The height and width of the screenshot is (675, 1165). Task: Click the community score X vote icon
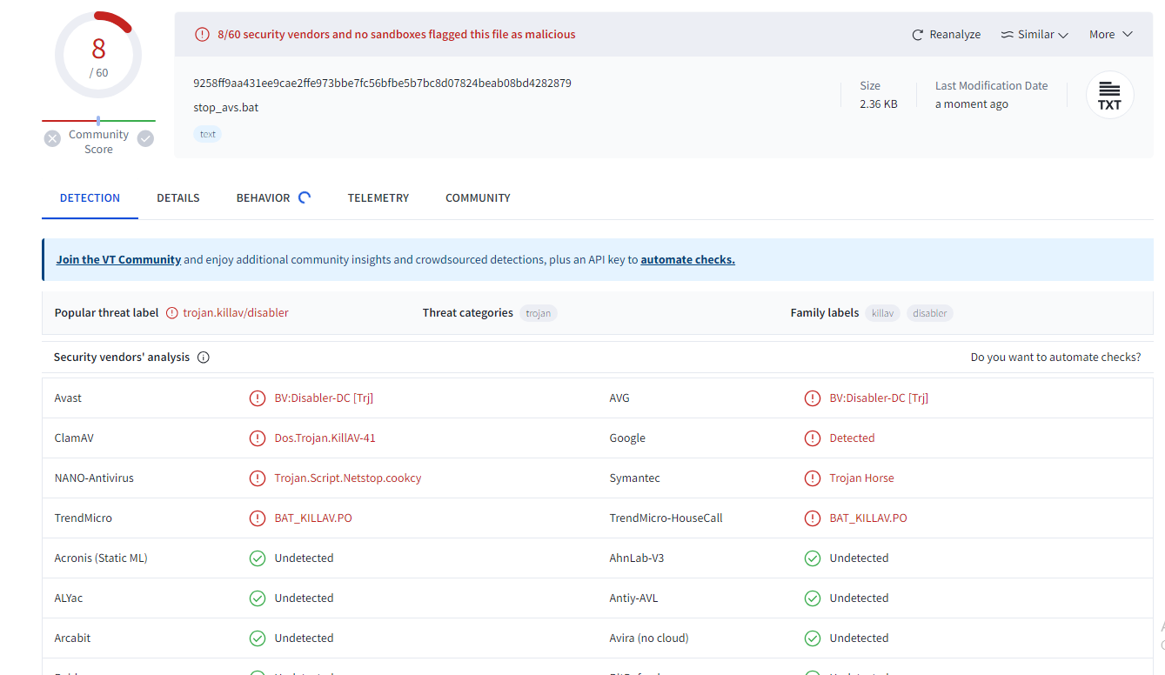[x=52, y=138]
